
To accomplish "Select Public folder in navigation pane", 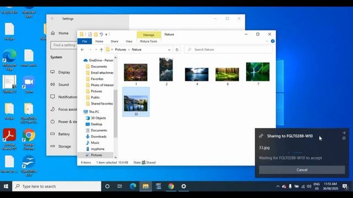I will 93,97.
